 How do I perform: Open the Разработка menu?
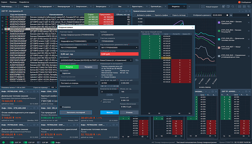click(x=24, y=2)
